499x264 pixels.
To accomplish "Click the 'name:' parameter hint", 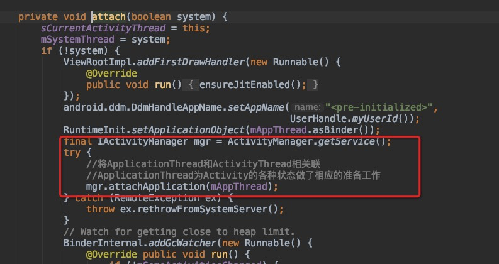I will point(307,107).
